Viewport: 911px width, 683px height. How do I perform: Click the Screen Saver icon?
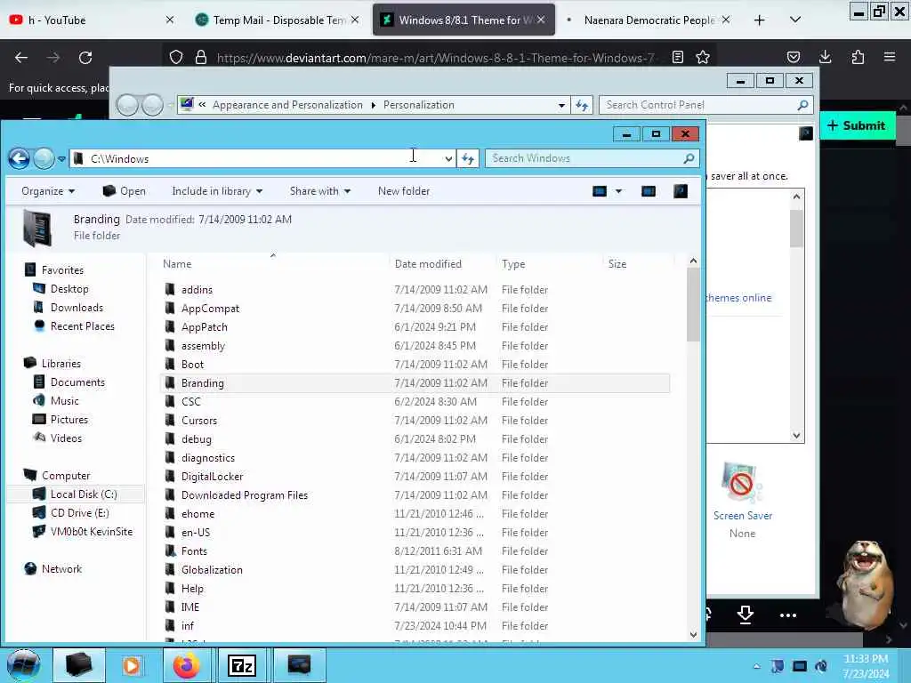point(740,482)
